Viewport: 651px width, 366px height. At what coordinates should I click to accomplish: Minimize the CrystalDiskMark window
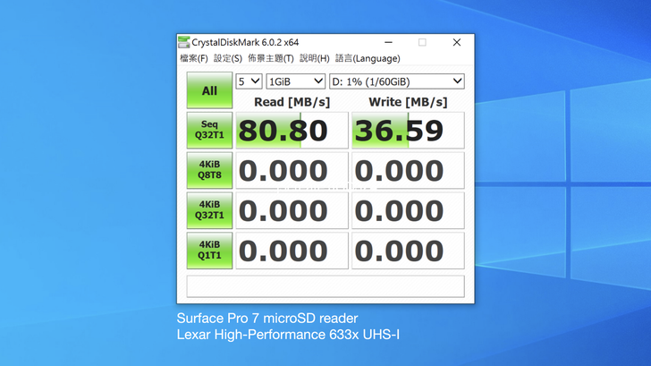click(x=389, y=42)
